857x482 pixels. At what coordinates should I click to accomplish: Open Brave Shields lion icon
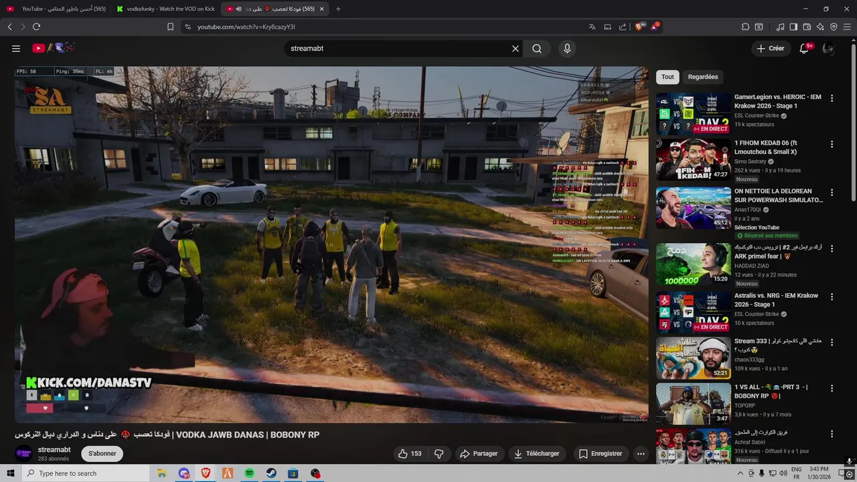point(639,27)
